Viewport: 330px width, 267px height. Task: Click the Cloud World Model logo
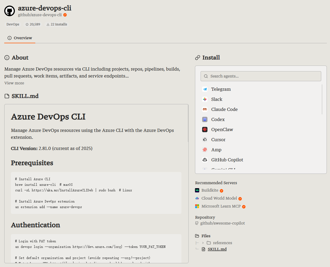(197, 198)
